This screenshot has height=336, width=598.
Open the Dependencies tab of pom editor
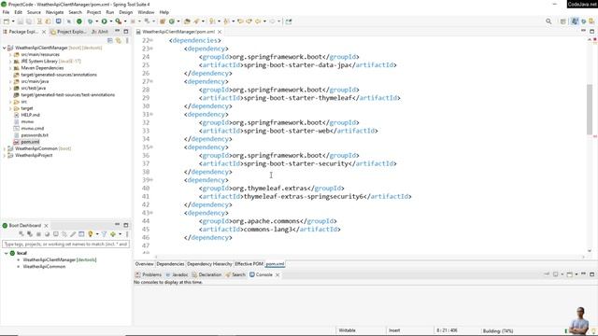pyautogui.click(x=170, y=264)
